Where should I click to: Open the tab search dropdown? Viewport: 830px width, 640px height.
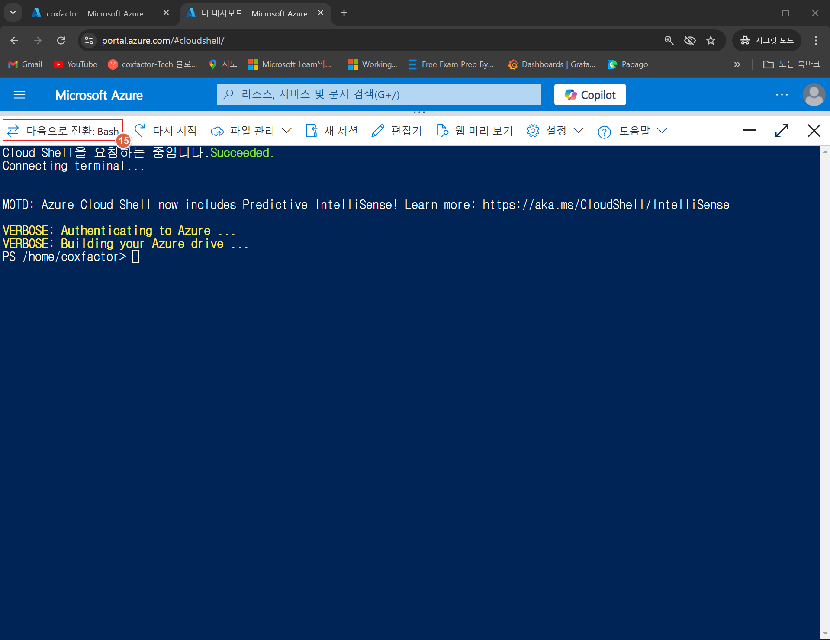point(13,13)
